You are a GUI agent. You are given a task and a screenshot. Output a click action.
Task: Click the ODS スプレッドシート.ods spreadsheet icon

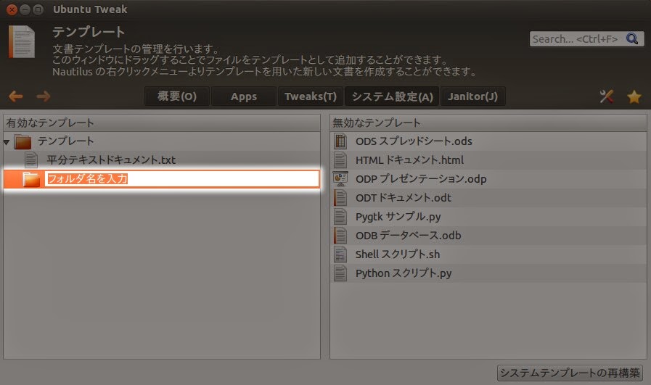pyautogui.click(x=340, y=141)
